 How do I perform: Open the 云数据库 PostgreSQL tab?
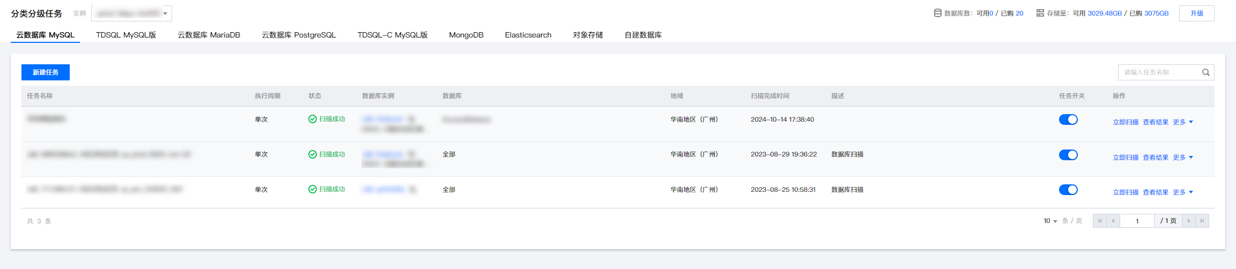[299, 35]
